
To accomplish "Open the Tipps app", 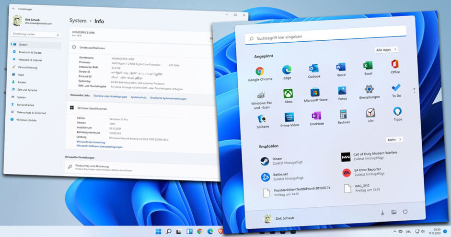I will tap(397, 114).
